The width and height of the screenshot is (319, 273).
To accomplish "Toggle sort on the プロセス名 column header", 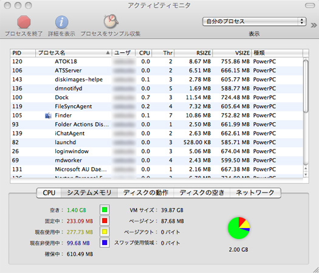I will [74, 53].
